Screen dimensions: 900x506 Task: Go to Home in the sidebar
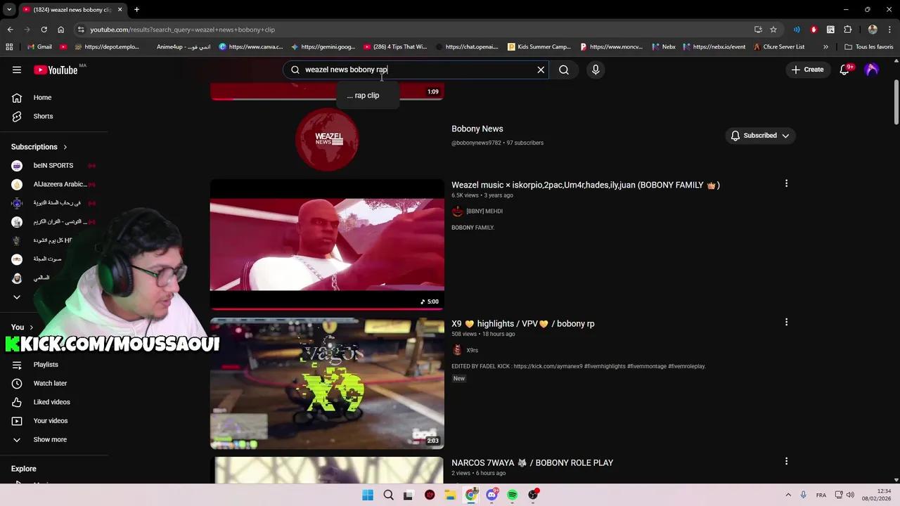click(x=42, y=98)
